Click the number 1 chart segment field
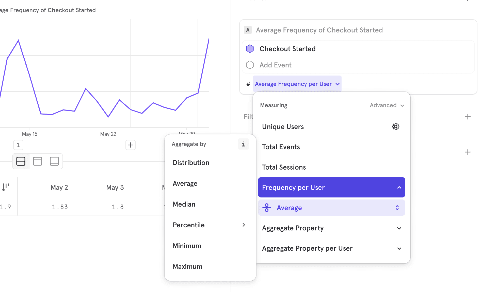Screen dimensions: 482x292 point(18,145)
